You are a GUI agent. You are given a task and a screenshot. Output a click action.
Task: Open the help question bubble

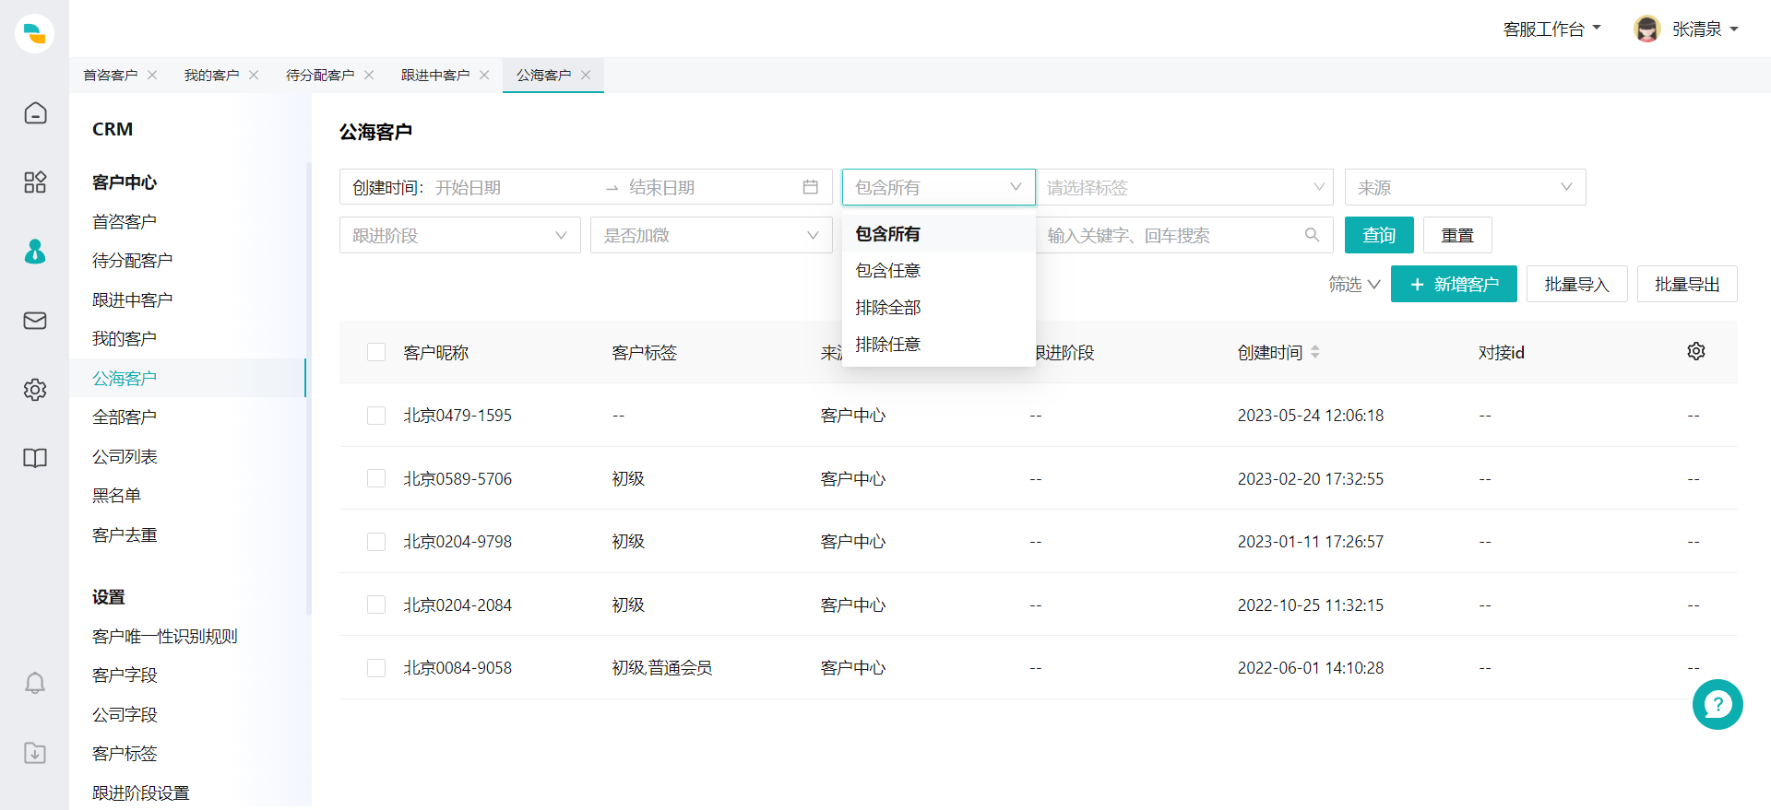point(1718,704)
